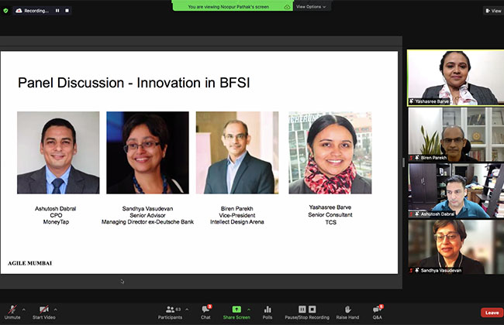Click the muted mic icon on Ashutosh Dabral's tile
504x325 pixels.
pyautogui.click(x=411, y=214)
